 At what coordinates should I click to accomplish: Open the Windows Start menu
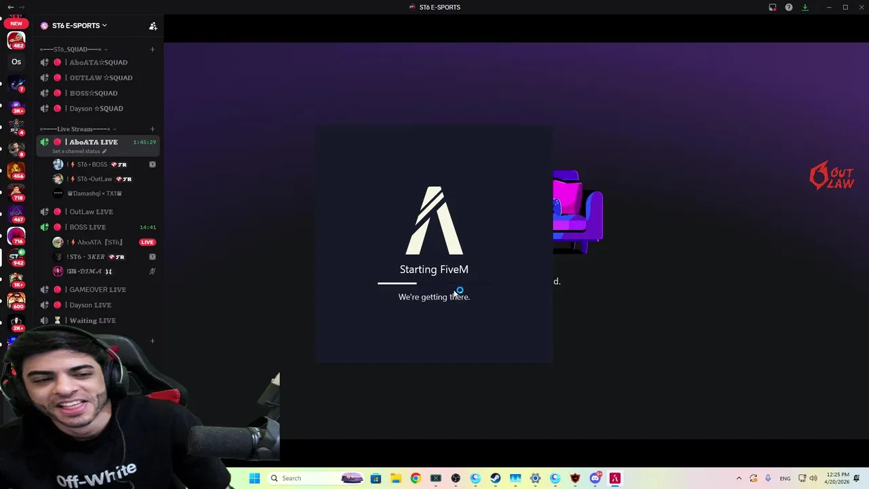[255, 478]
